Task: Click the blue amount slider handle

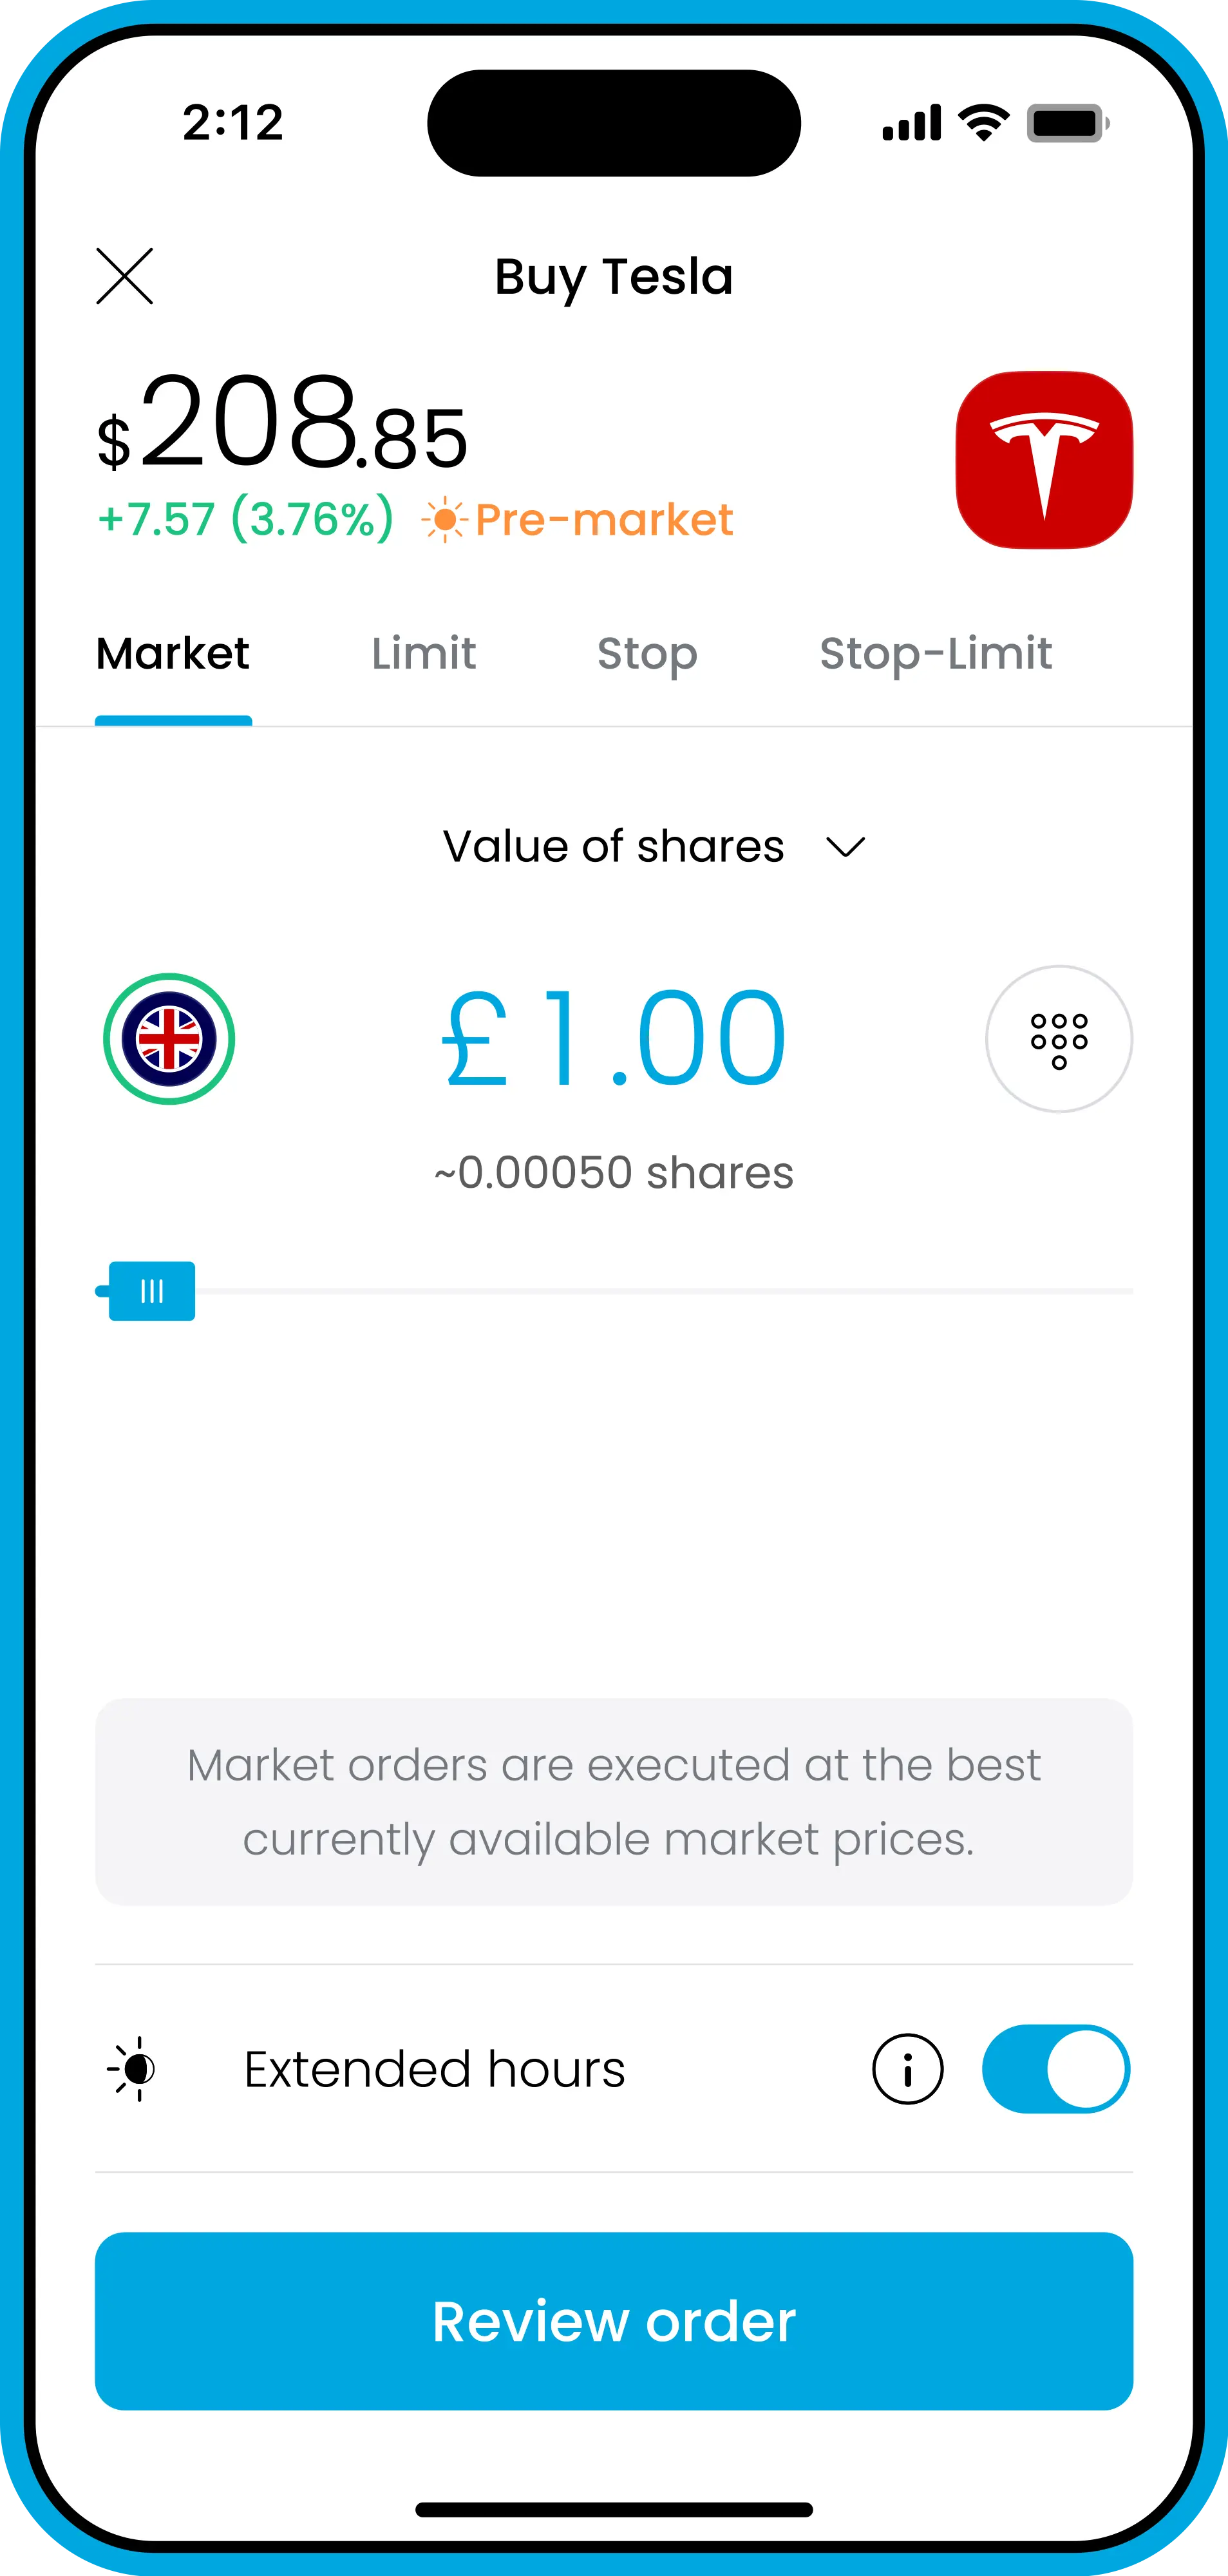Action: tap(152, 1291)
